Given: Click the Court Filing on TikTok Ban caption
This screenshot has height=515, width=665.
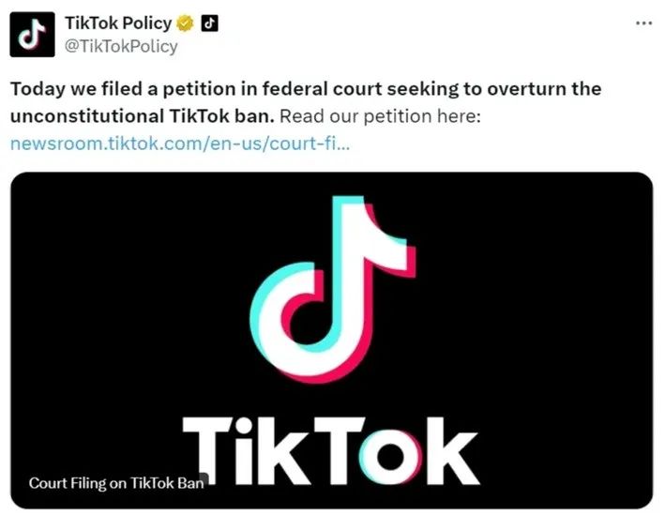Looking at the screenshot, I should coord(116,483).
